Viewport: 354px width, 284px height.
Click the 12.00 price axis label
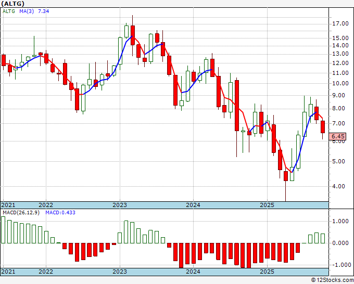[x=340, y=63]
